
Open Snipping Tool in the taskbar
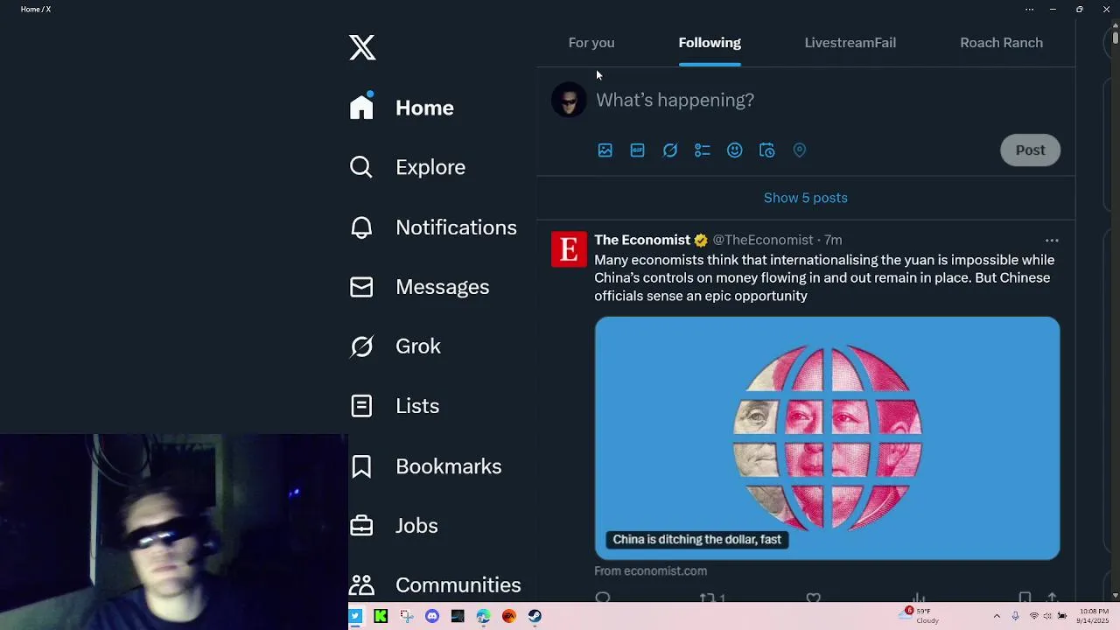pos(407,616)
